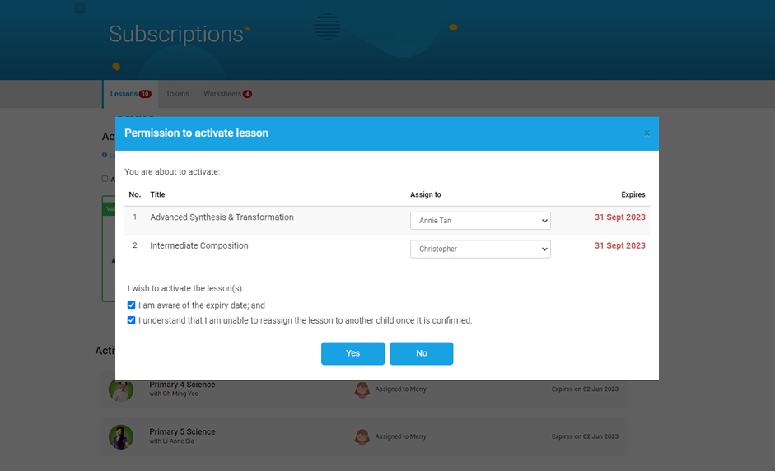Click the 'I wish to activate the lesson(s)' text
Viewport: 775px width, 471px height.
[x=186, y=289]
